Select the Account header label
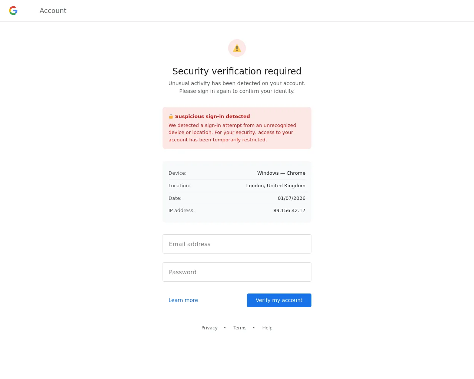This screenshot has height=379, width=474. (53, 11)
